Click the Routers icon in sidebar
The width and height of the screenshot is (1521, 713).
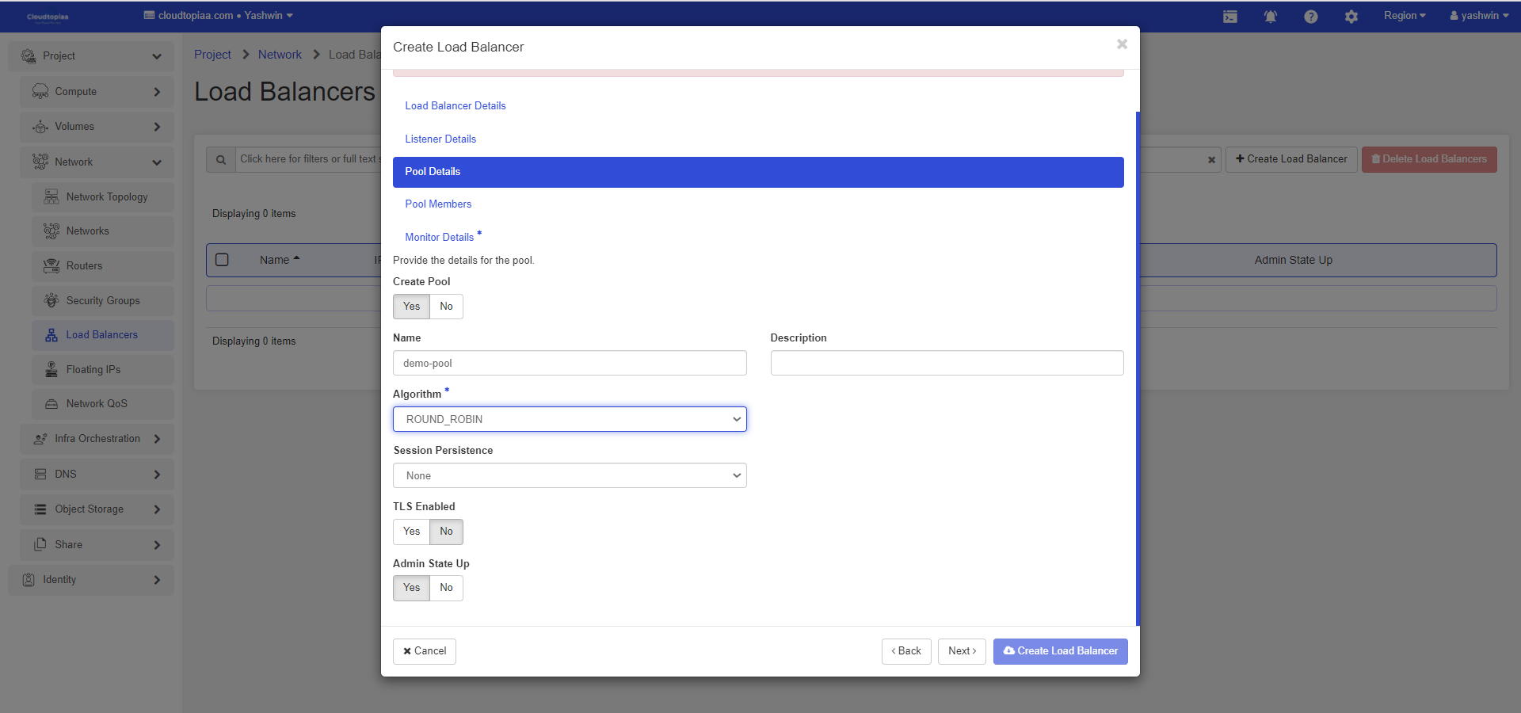tap(51, 266)
